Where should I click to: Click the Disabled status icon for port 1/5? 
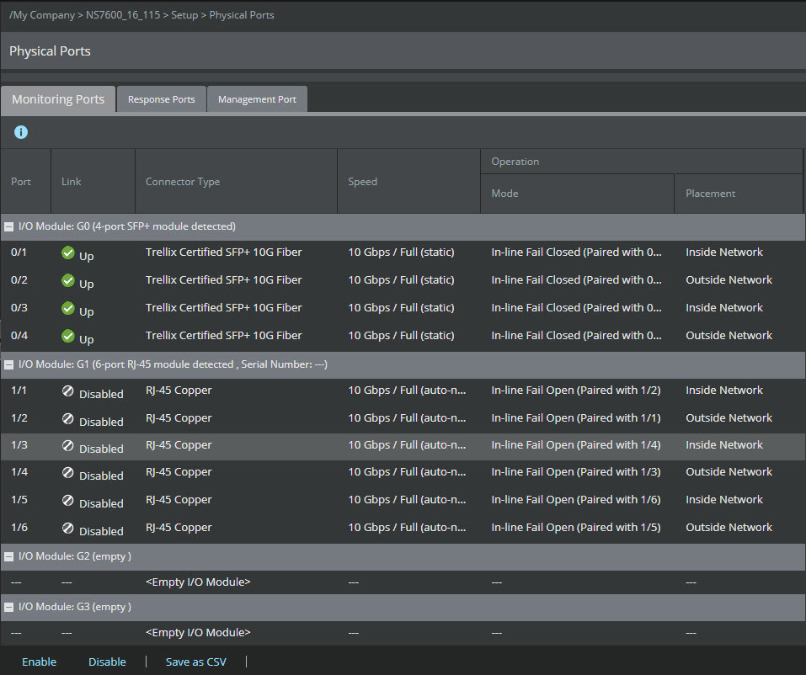point(68,500)
